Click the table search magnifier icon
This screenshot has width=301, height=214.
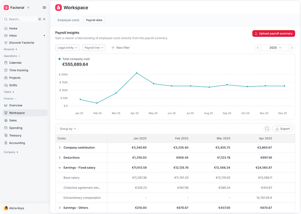coord(267,129)
